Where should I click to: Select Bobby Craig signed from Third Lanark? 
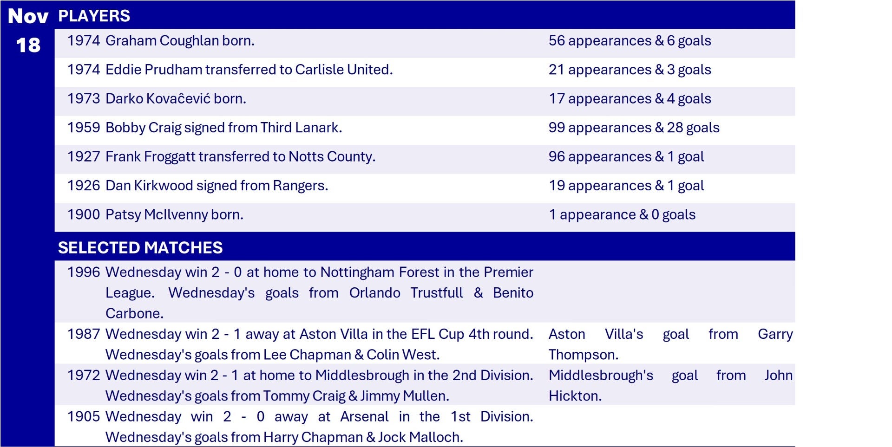[223, 128]
